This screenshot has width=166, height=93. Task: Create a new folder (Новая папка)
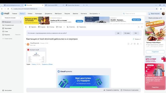click(7, 38)
